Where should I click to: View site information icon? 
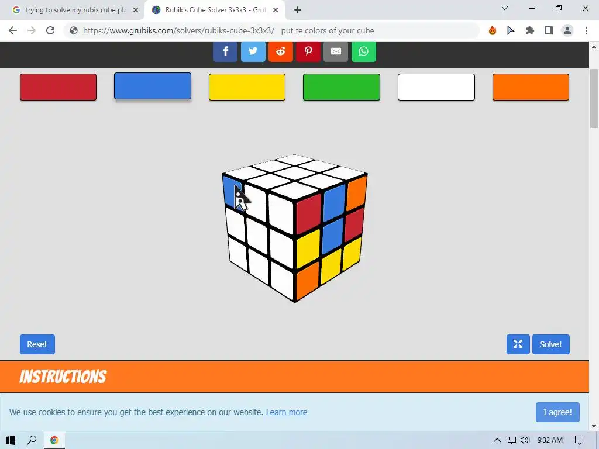coord(74,30)
